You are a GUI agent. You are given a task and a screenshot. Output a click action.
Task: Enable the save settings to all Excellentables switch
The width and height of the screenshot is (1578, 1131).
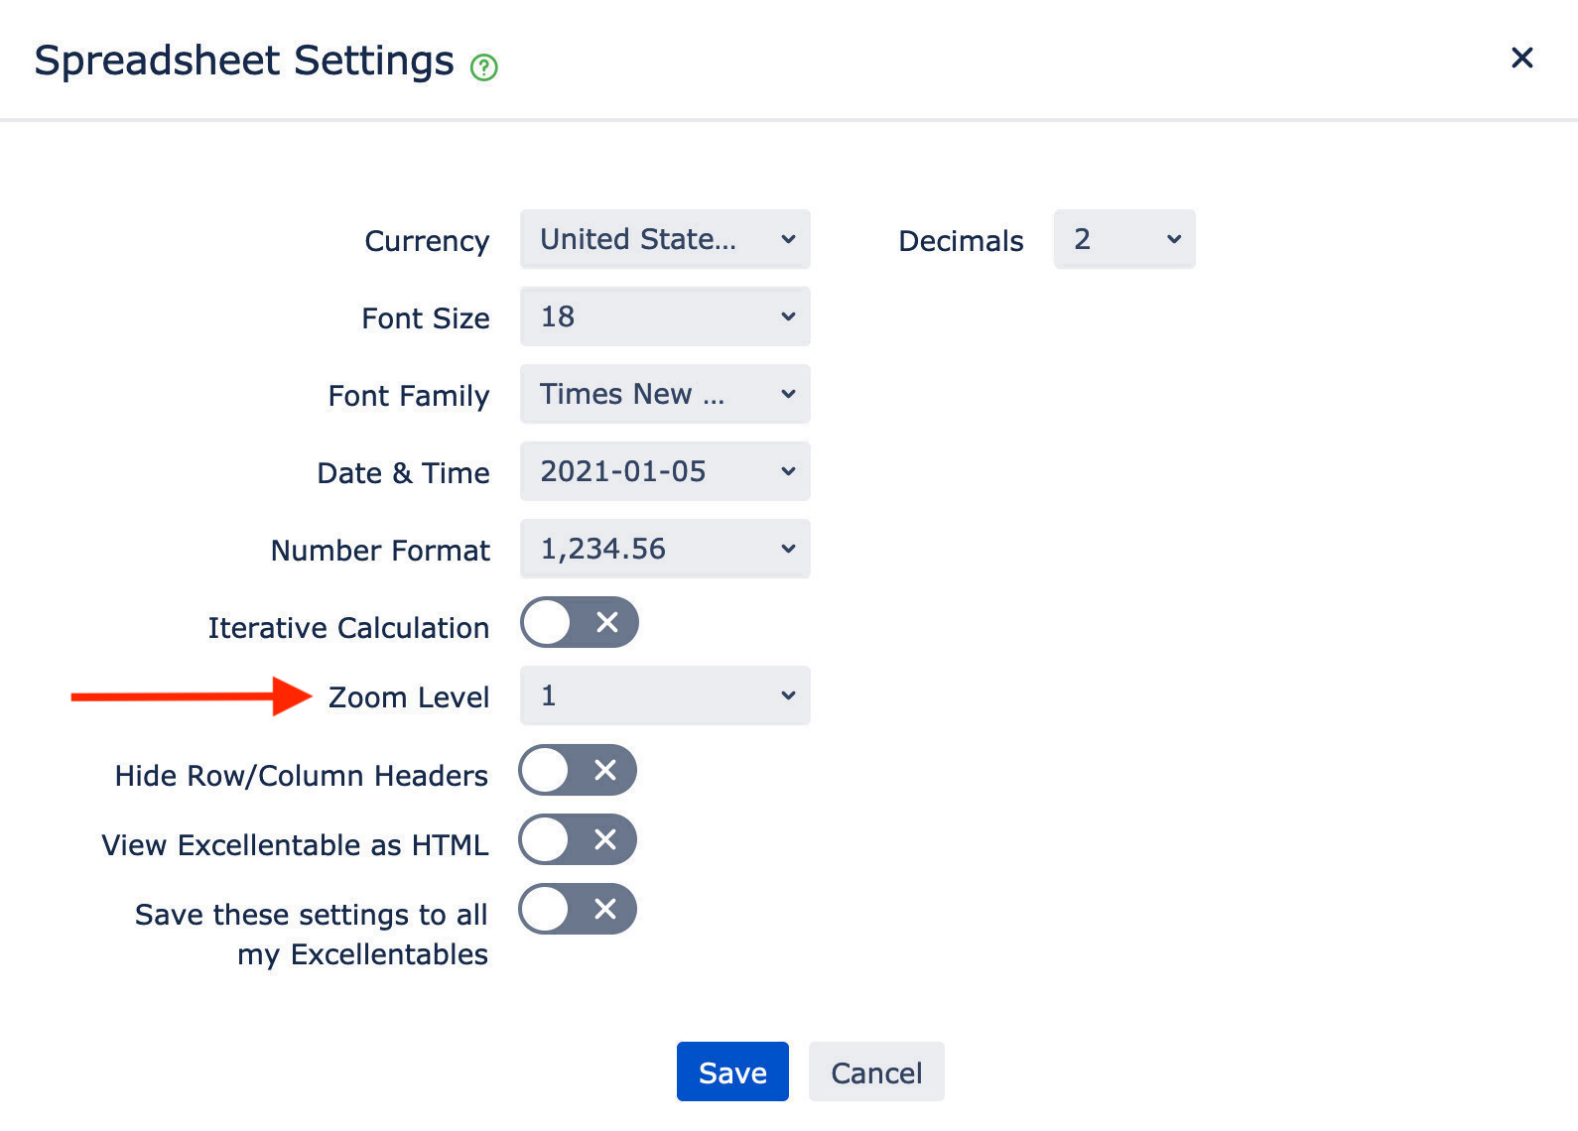click(578, 909)
